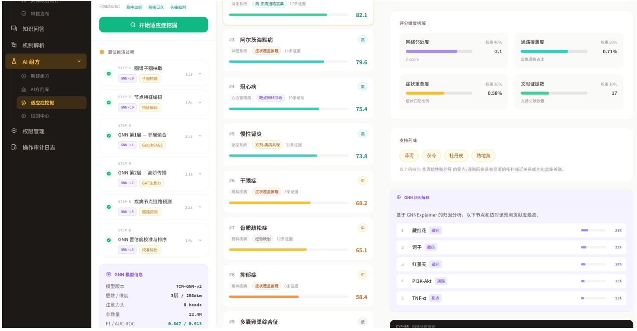The height and width of the screenshot is (331, 637).
Task: Click the GNN 归因解释 header icon
Action: 399,197
